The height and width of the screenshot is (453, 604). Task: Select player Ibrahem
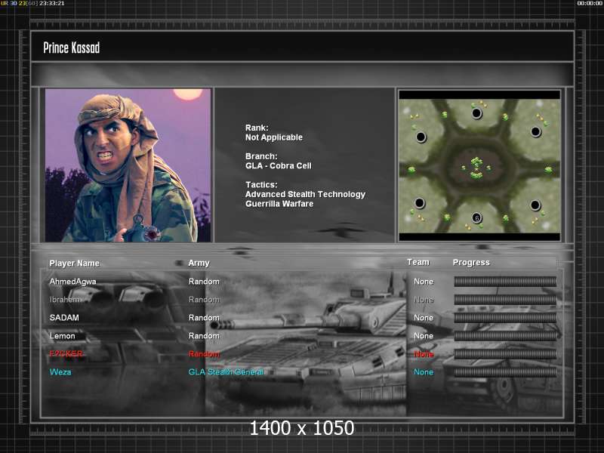(65, 299)
